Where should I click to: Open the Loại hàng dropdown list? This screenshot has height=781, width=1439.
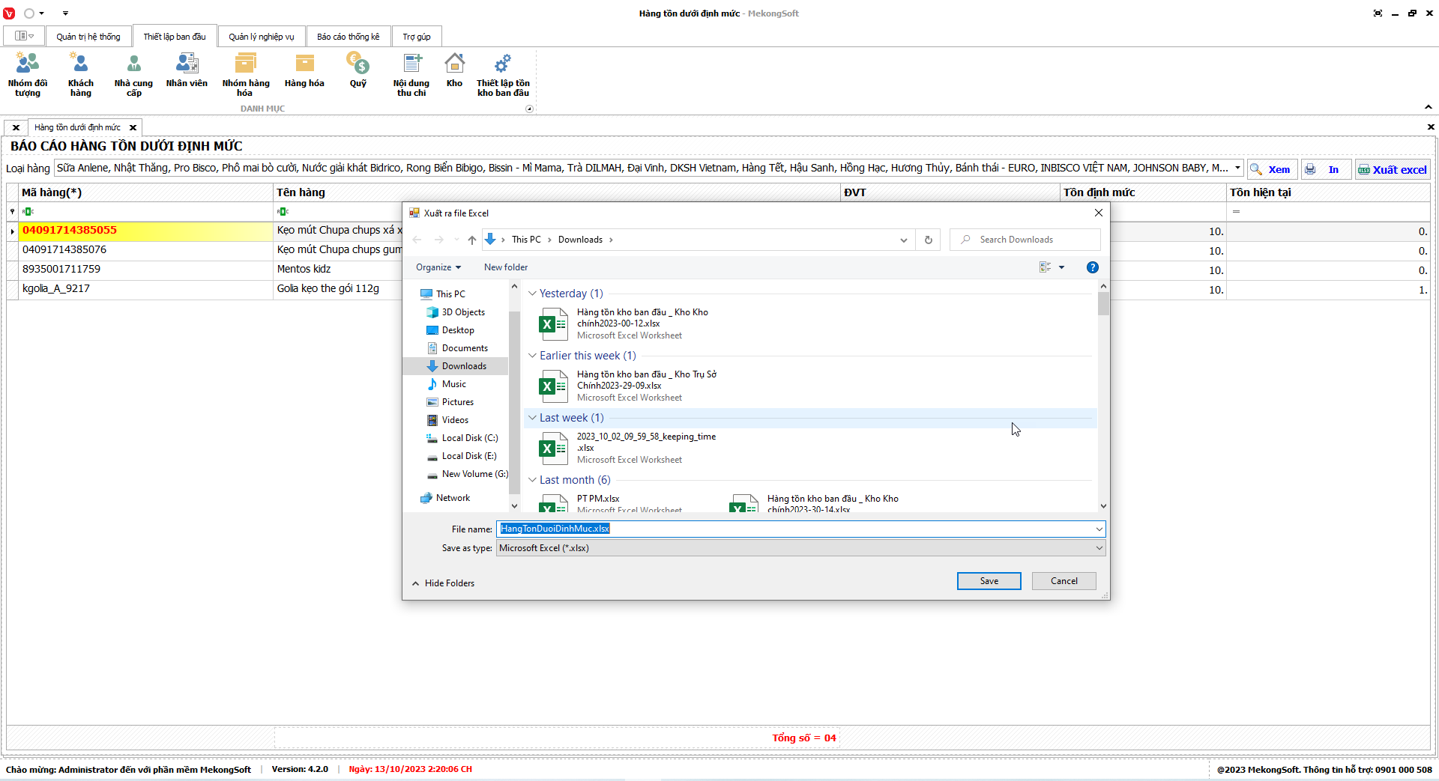coord(1237,168)
